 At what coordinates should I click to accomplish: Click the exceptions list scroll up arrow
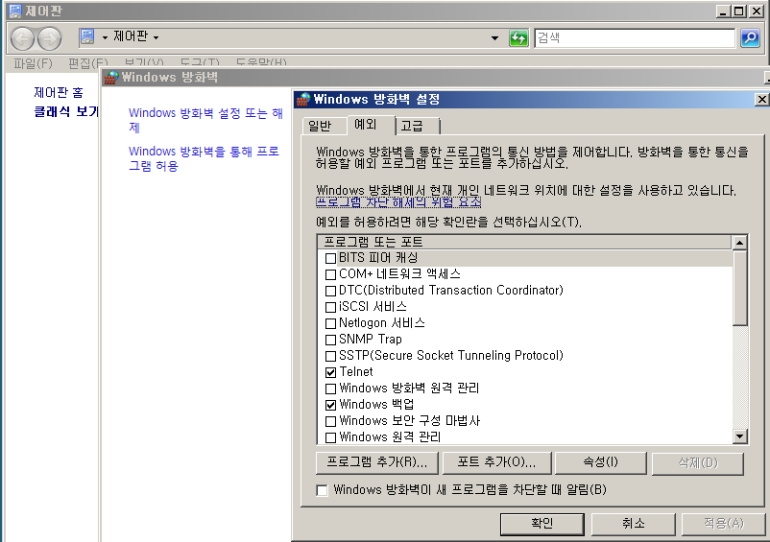(x=739, y=243)
